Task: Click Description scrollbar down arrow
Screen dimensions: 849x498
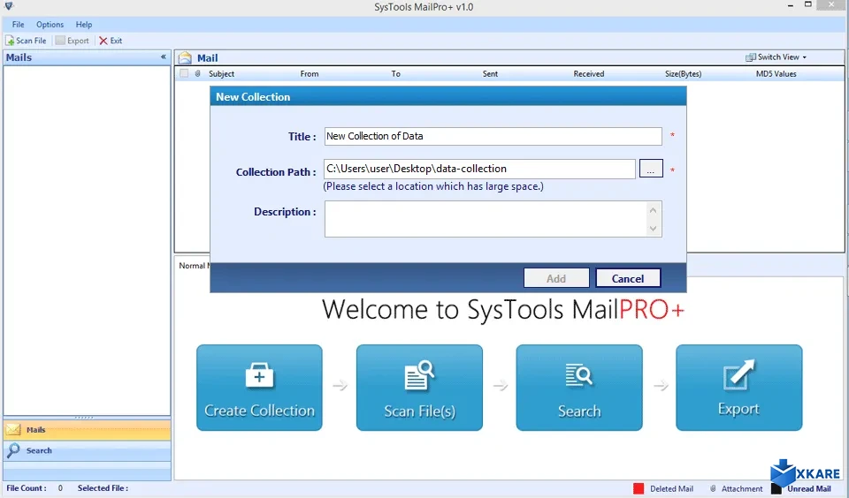Action: coord(653,229)
